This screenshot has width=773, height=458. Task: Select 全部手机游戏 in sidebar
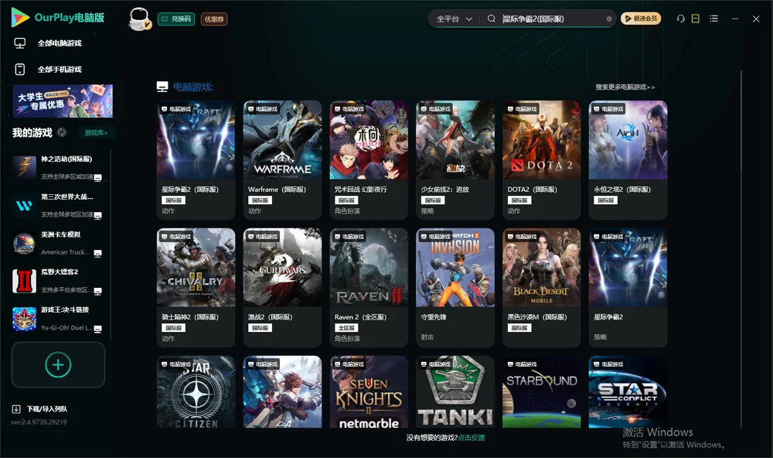(60, 69)
